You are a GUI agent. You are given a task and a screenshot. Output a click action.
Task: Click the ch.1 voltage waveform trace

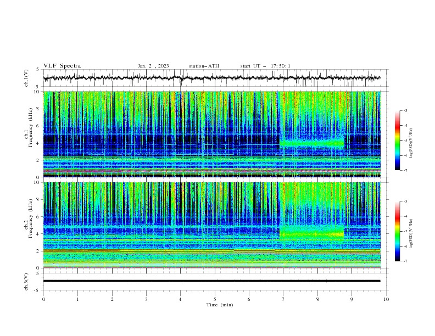point(211,78)
